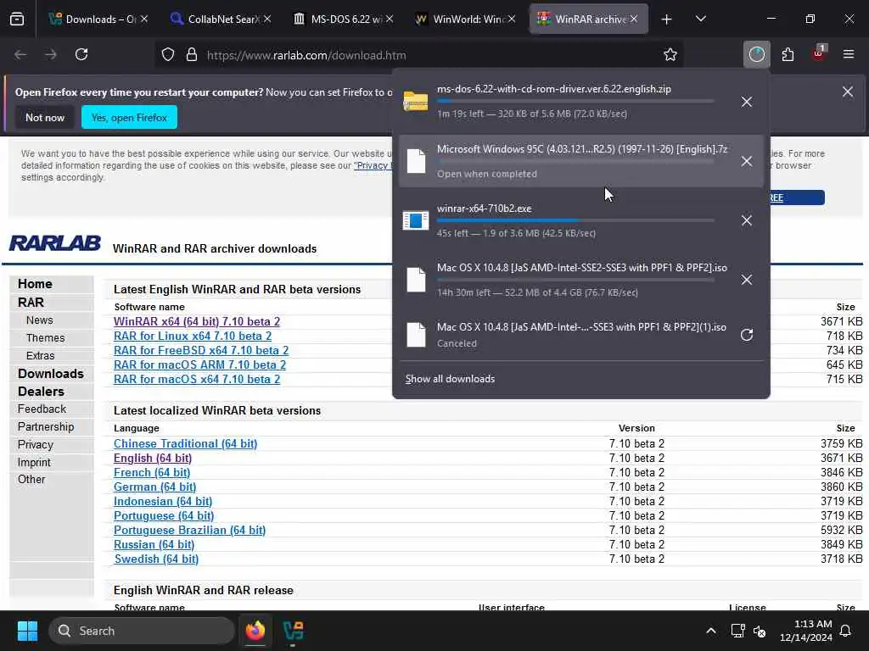This screenshot has height=651, width=869.
Task: Open the Dealers sidebar menu item
Action: (x=41, y=392)
